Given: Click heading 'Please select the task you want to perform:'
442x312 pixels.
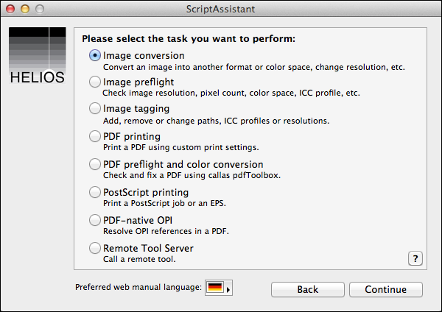Looking at the screenshot, I should pos(189,38).
